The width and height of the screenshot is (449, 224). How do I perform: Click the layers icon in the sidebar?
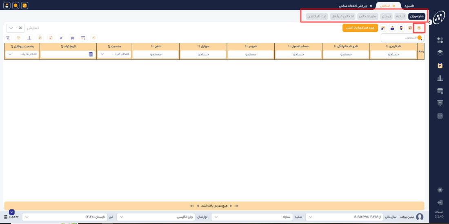click(x=440, y=53)
